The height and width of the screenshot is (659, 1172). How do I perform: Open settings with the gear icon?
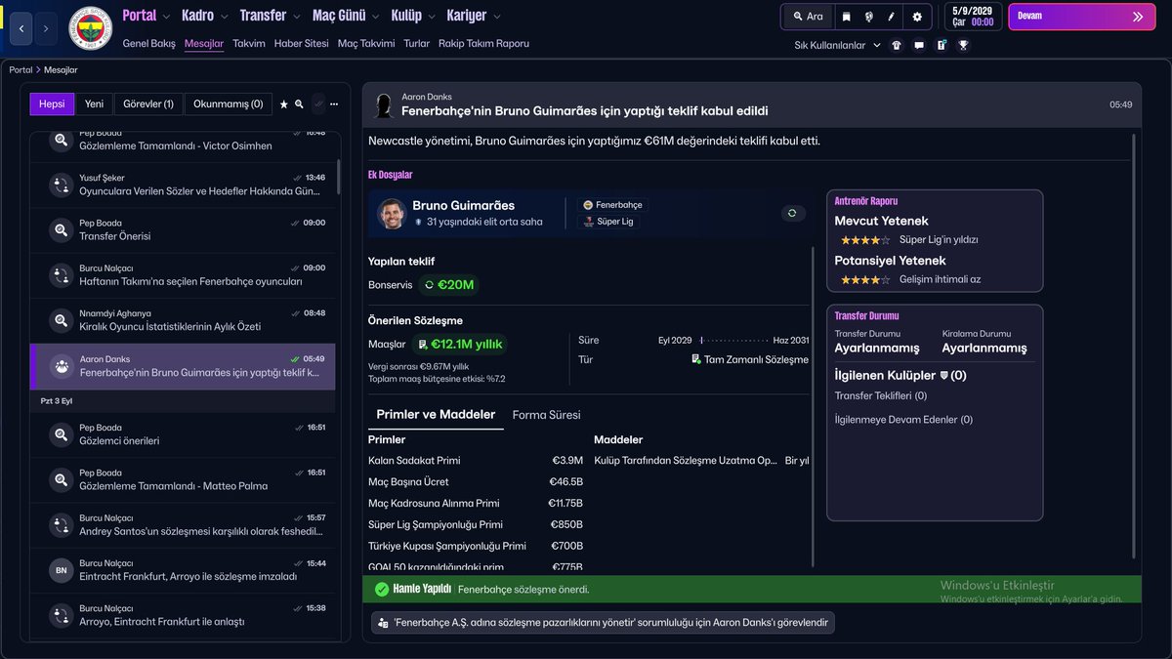coord(916,17)
